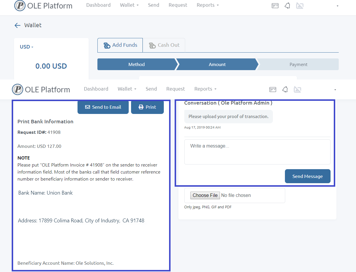
Task: Click the Print Bank Information heading
Action: coord(45,122)
